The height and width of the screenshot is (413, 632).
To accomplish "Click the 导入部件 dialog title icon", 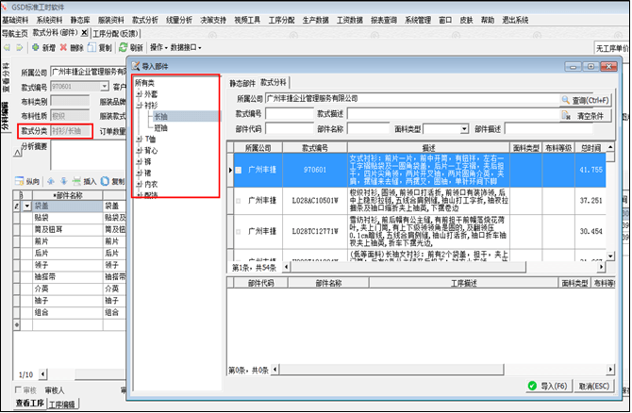I will (136, 66).
